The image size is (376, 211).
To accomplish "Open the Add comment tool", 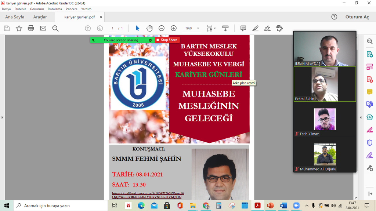I will tap(243, 28).
